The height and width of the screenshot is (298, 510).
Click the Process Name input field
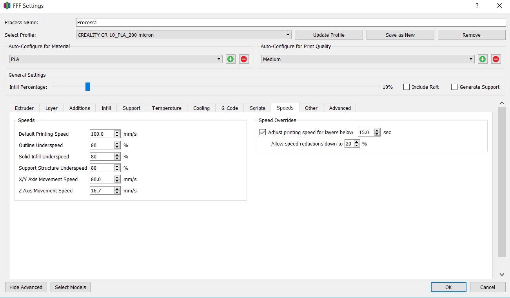(x=290, y=22)
